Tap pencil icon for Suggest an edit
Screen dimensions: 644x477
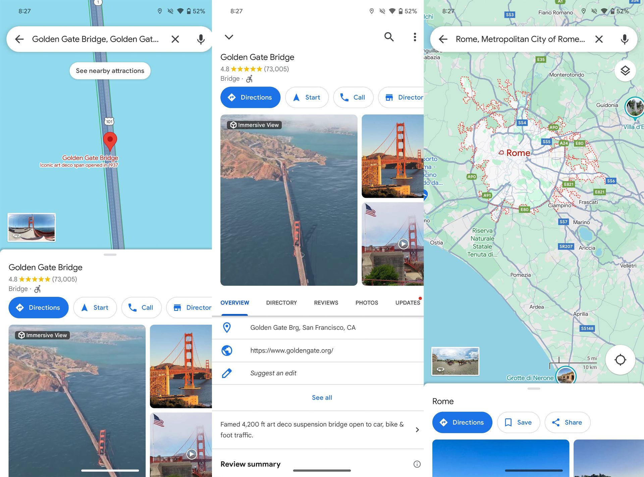(227, 373)
